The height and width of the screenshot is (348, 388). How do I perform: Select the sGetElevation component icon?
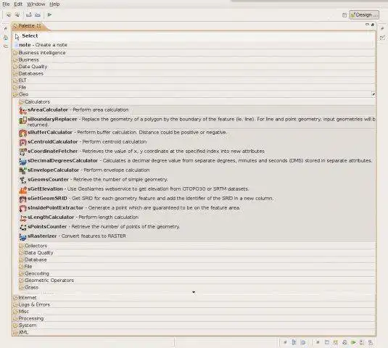click(x=22, y=190)
